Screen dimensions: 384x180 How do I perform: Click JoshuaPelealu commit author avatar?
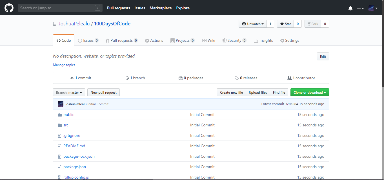tap(61, 104)
